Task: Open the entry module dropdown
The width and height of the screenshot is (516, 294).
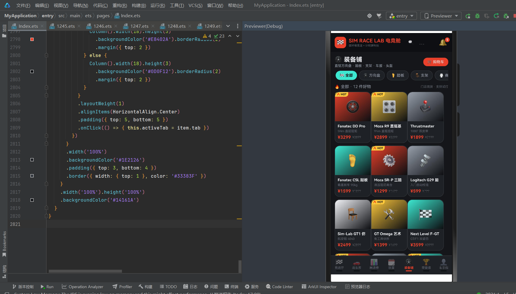Action: pyautogui.click(x=401, y=16)
